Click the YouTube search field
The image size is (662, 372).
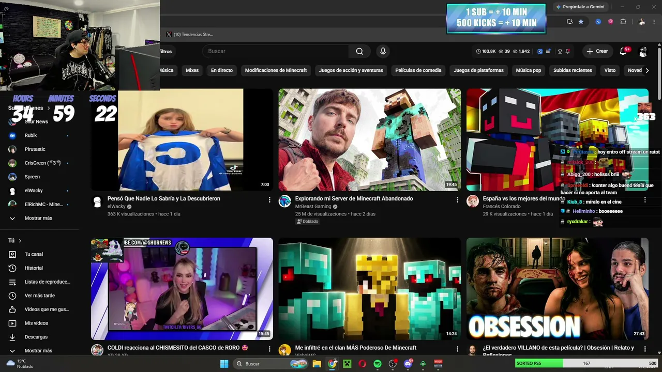(x=276, y=51)
